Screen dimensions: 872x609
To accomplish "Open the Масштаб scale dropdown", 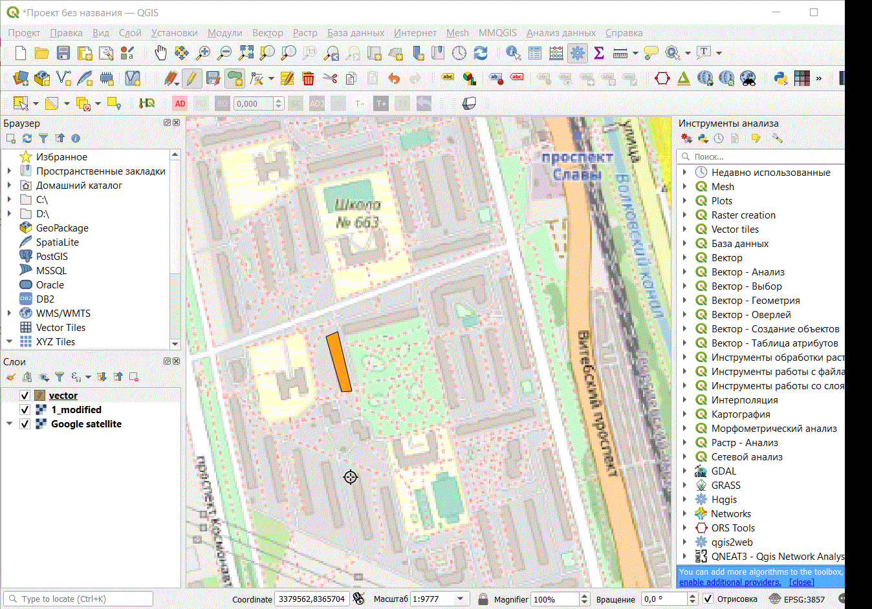I will point(461,599).
